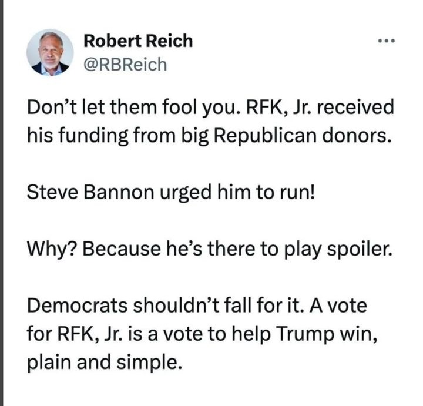
Task: Click the "plain and simple." closing line
Action: (x=105, y=363)
